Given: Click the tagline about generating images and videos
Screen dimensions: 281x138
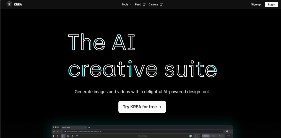Looking at the screenshot, I should point(142,92).
